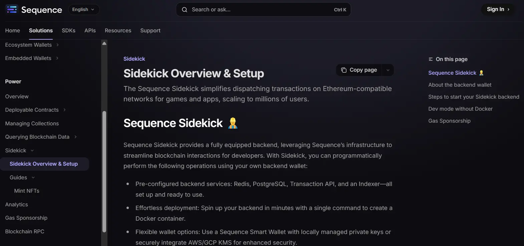Click the Sign In button
The height and width of the screenshot is (246, 524).
[498, 9]
